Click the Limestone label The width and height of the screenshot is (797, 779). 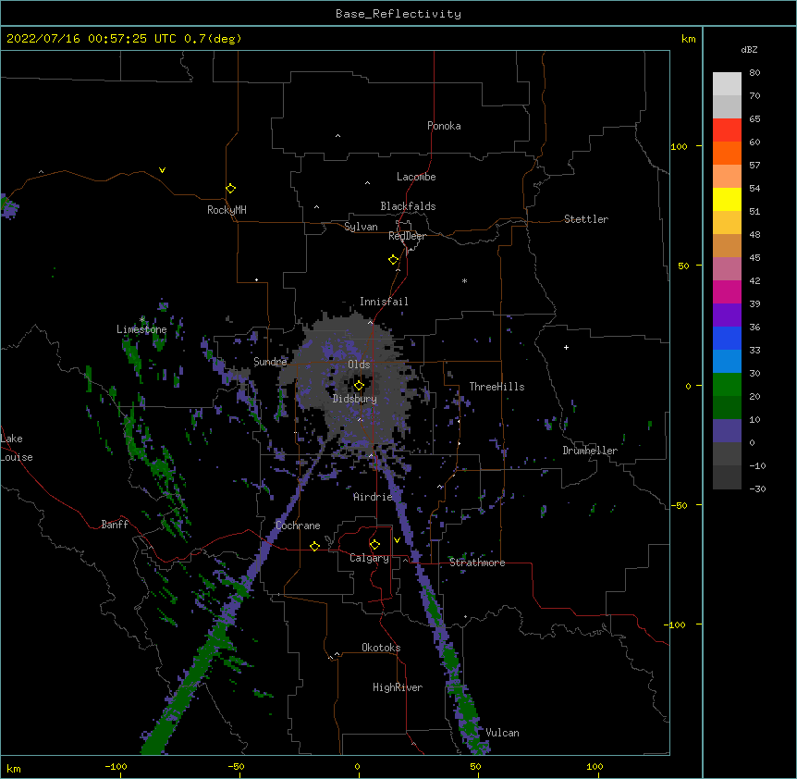141,329
